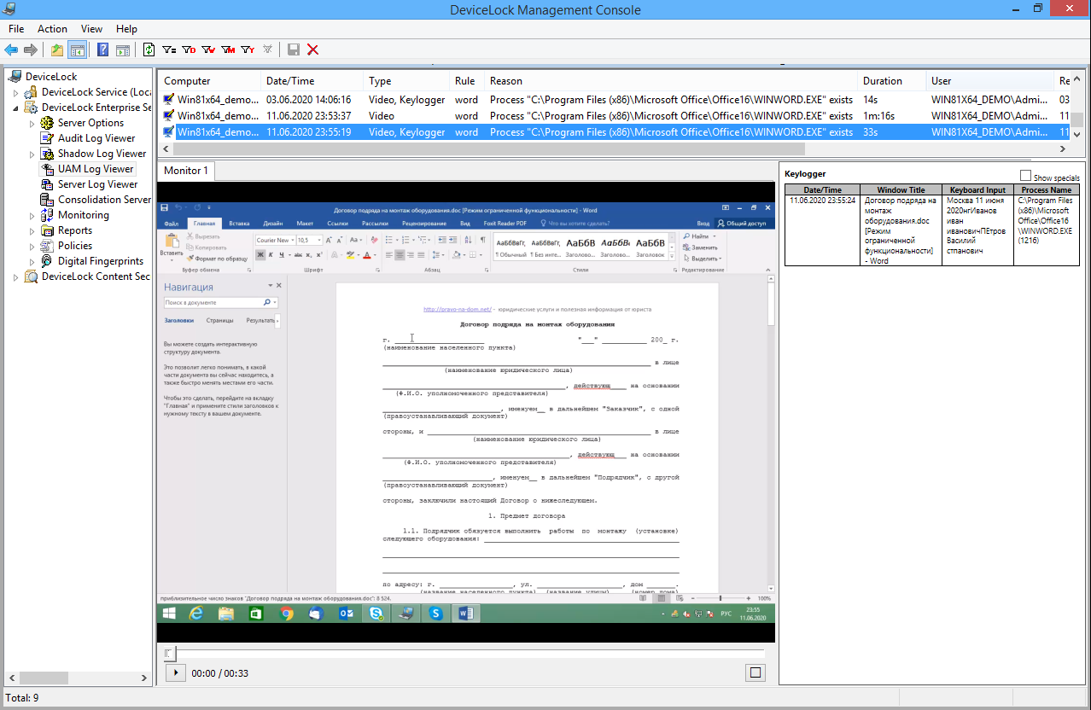Toggle the console tree show/hide icon
This screenshot has width=1091, height=710.
point(77,49)
